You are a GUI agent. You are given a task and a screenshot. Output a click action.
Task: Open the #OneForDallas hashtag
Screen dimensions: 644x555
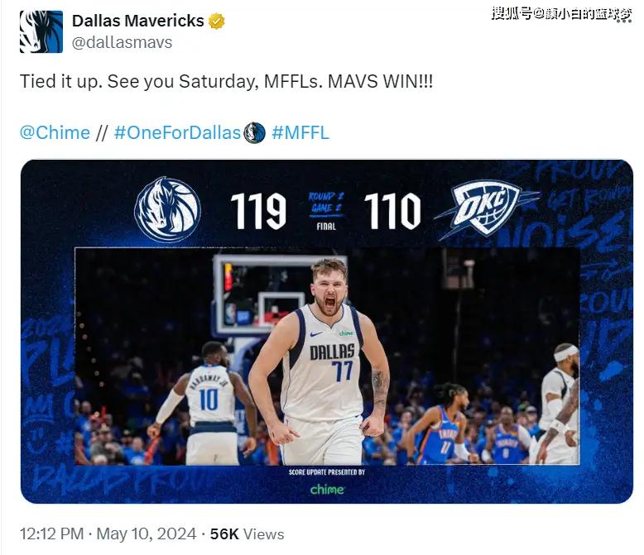tap(177, 132)
